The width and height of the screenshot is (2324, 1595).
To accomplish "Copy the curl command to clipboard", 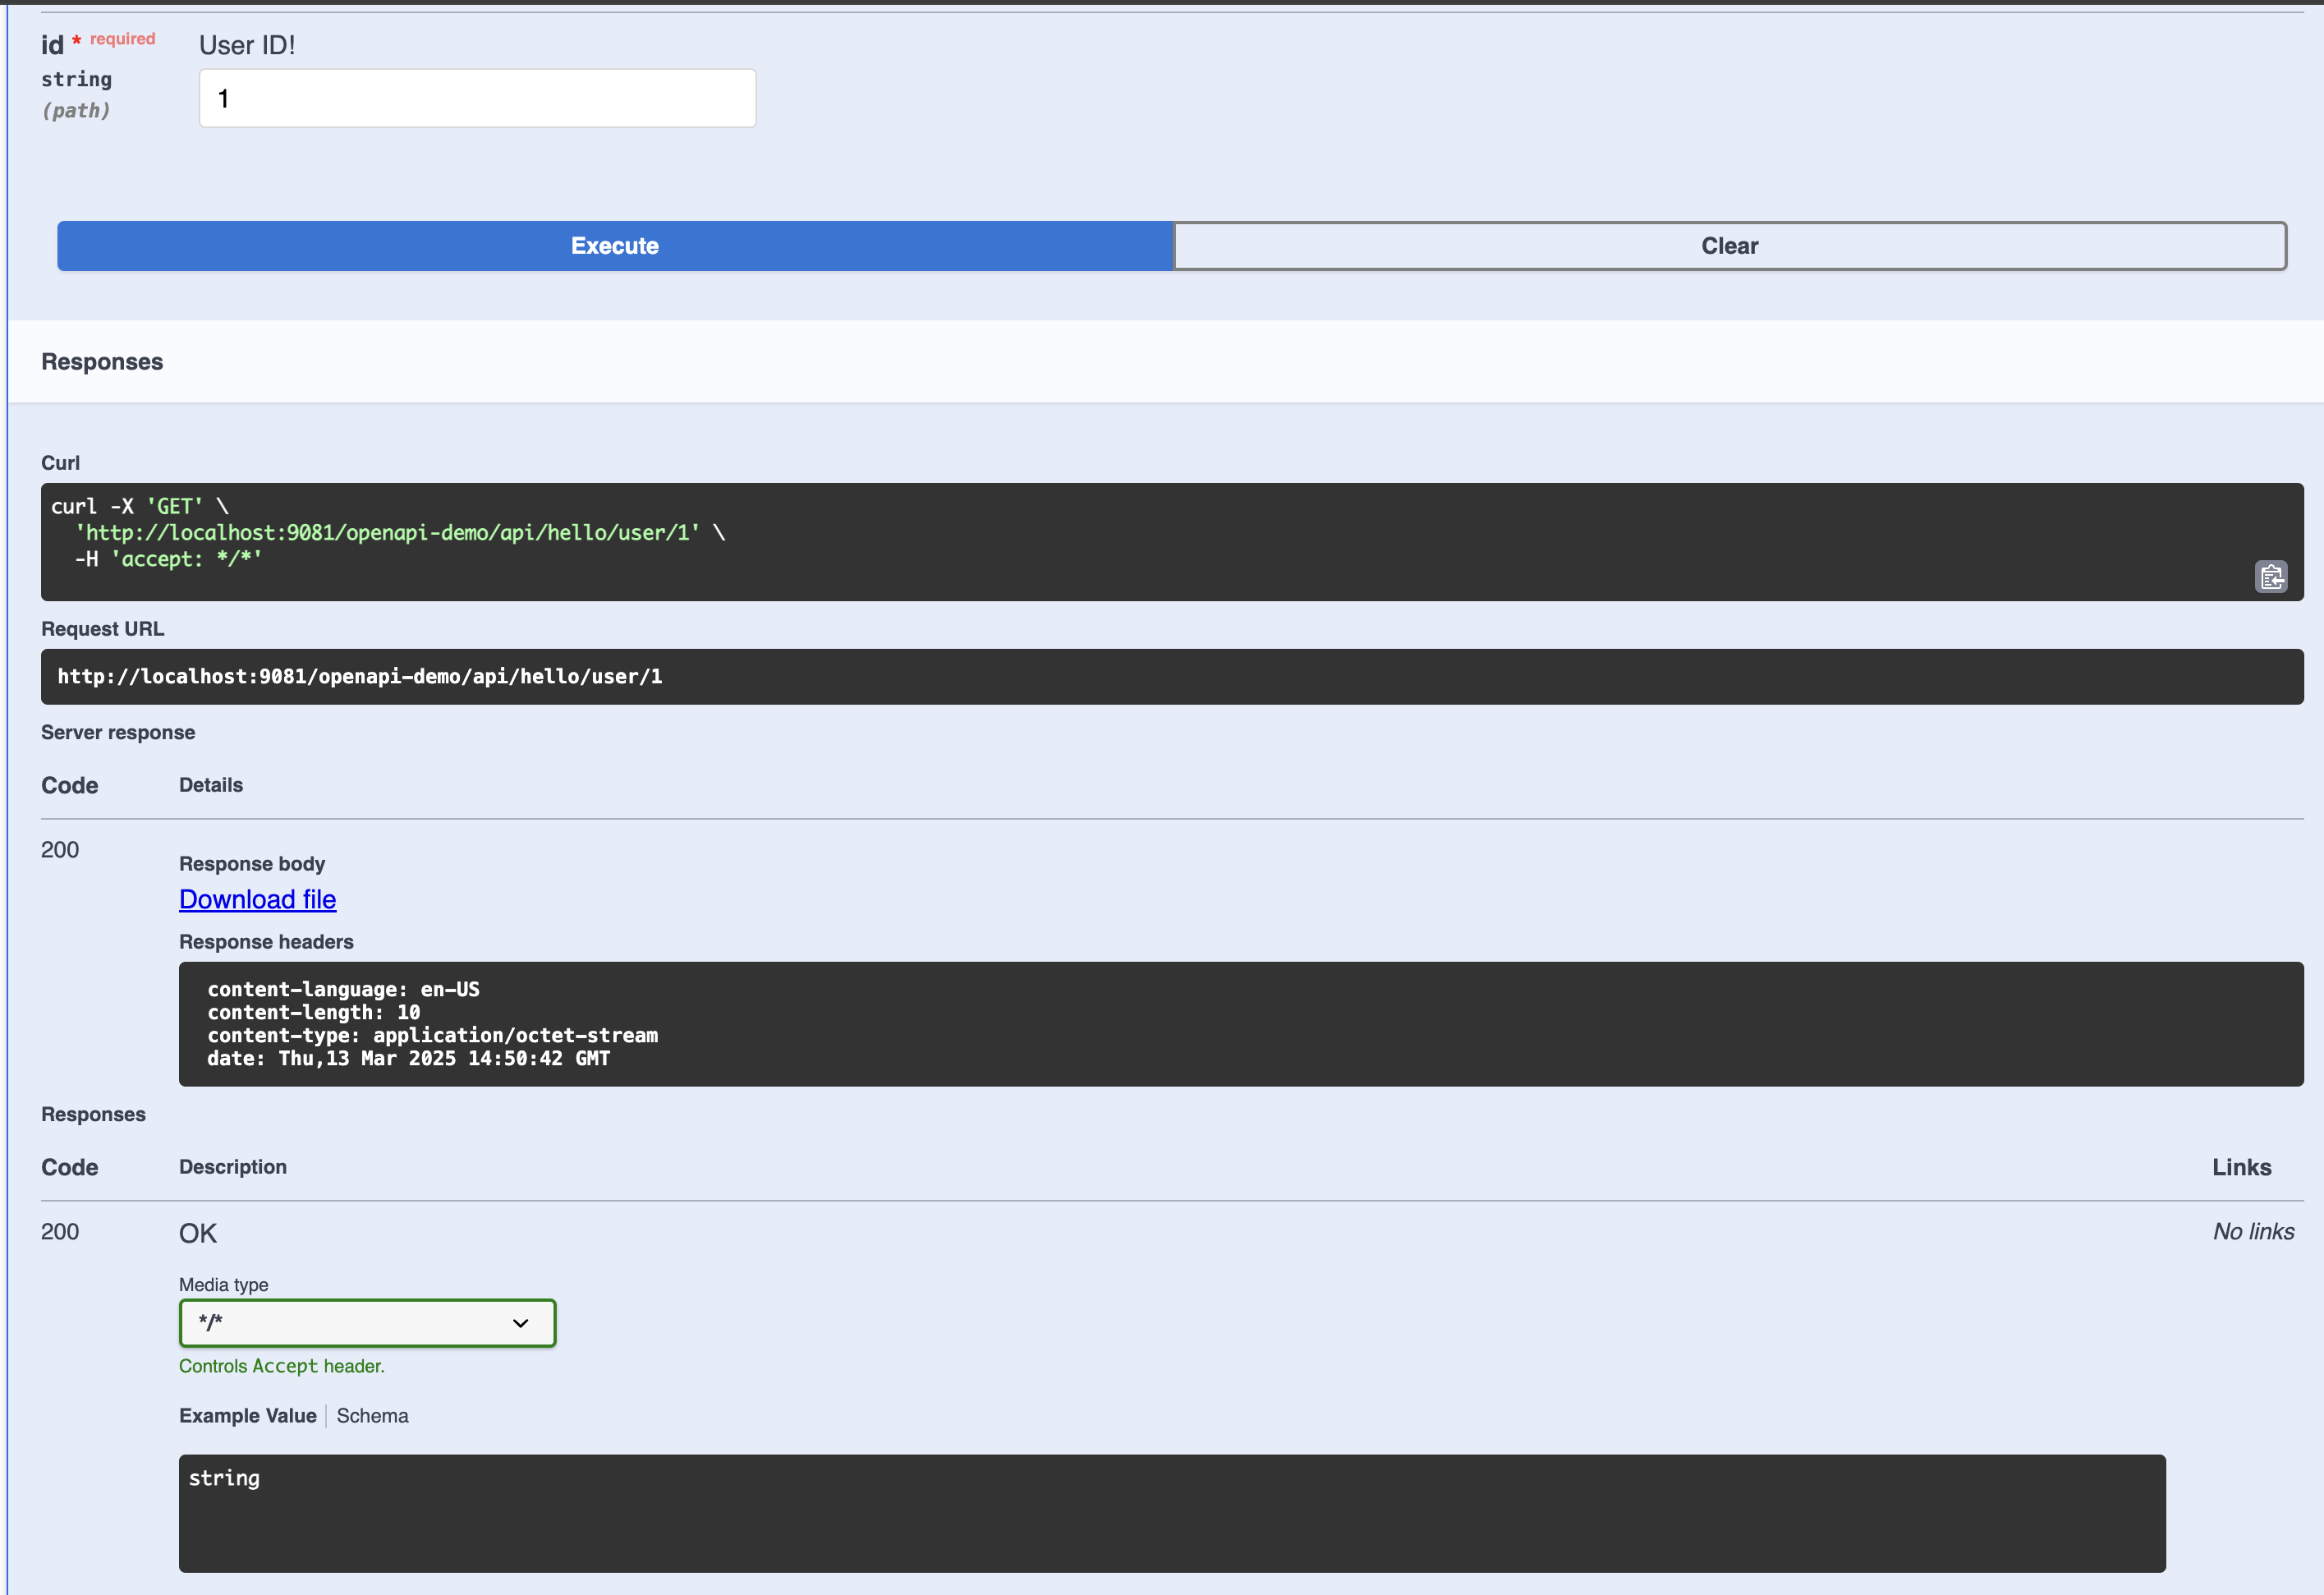I will [x=2270, y=577].
